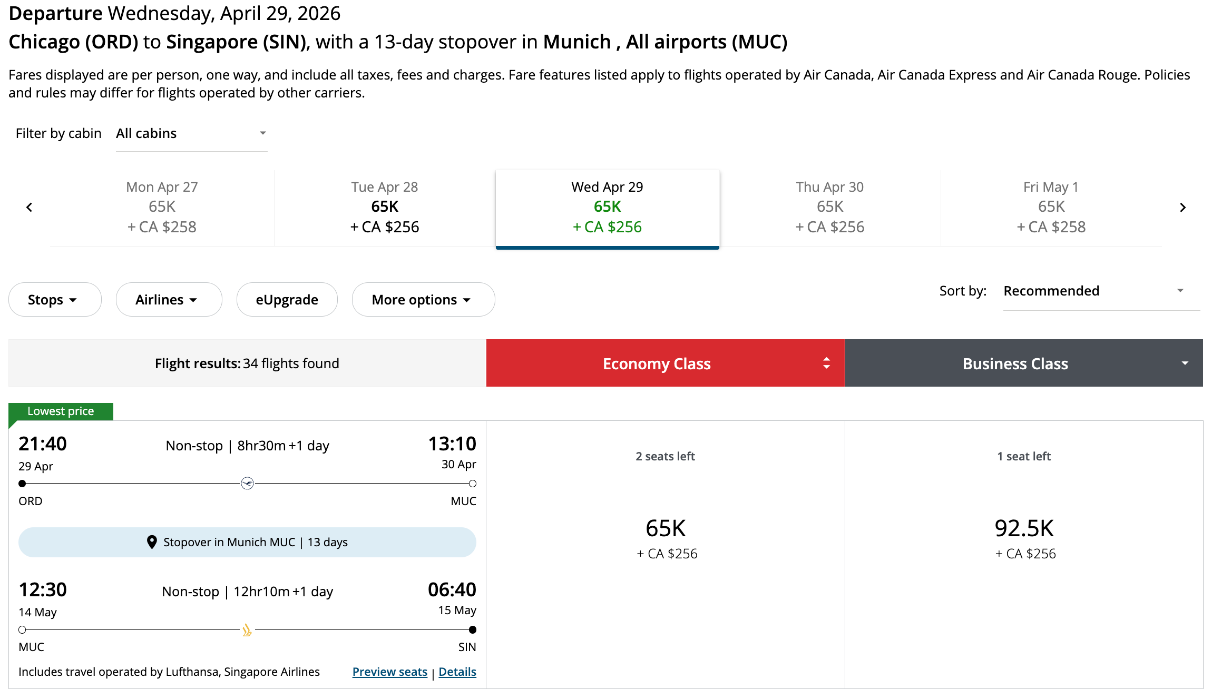Select the Mon Apr 27 date tab
Image resolution: width=1212 pixels, height=689 pixels.
coord(162,207)
